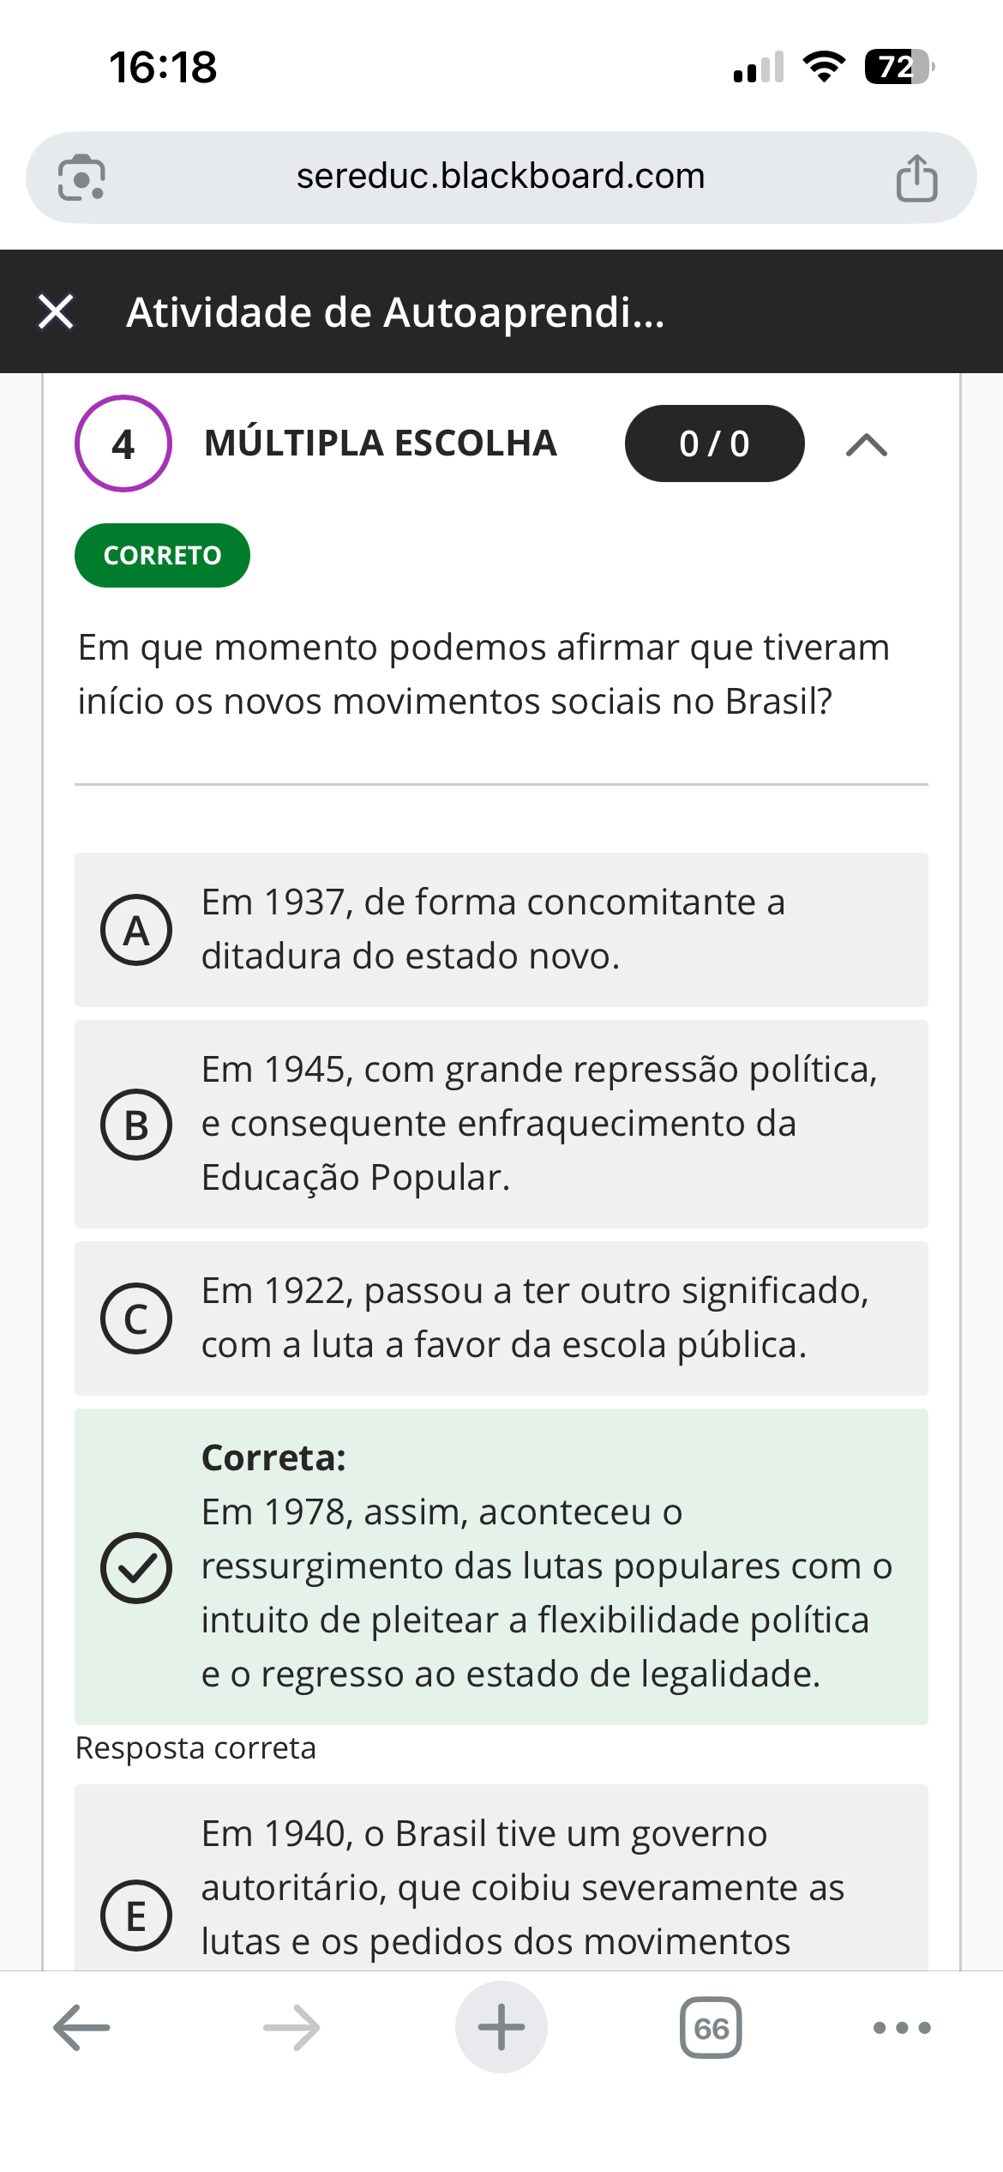Tap the MÚLTIPLA ESCOLHA question header
1003x2172 pixels.
381,443
